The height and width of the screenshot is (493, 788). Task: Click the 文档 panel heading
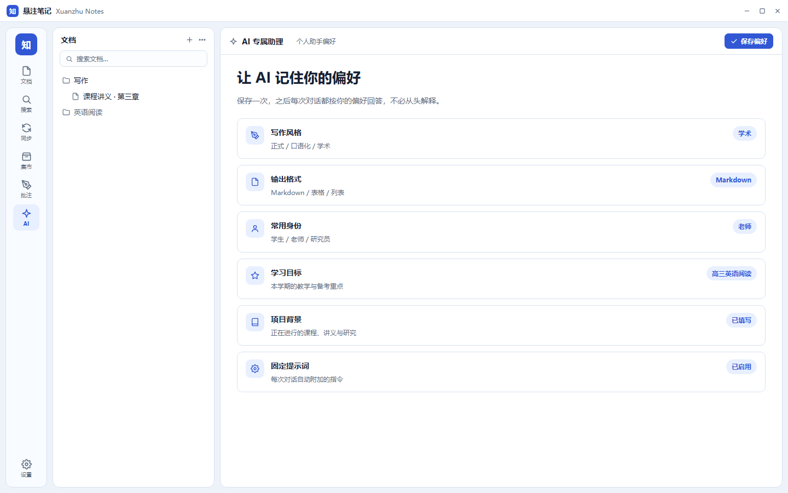[x=68, y=40]
